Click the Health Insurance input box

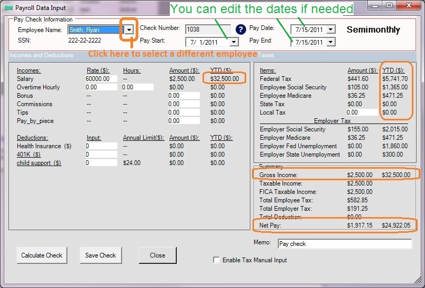tap(101, 146)
